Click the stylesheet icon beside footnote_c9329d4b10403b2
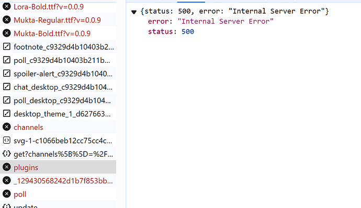Viewport: 361px width, 208px height. pyautogui.click(x=7, y=47)
